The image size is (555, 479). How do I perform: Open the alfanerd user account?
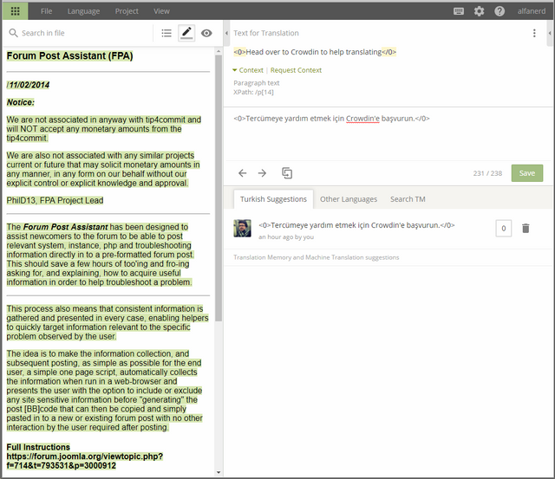tap(532, 11)
